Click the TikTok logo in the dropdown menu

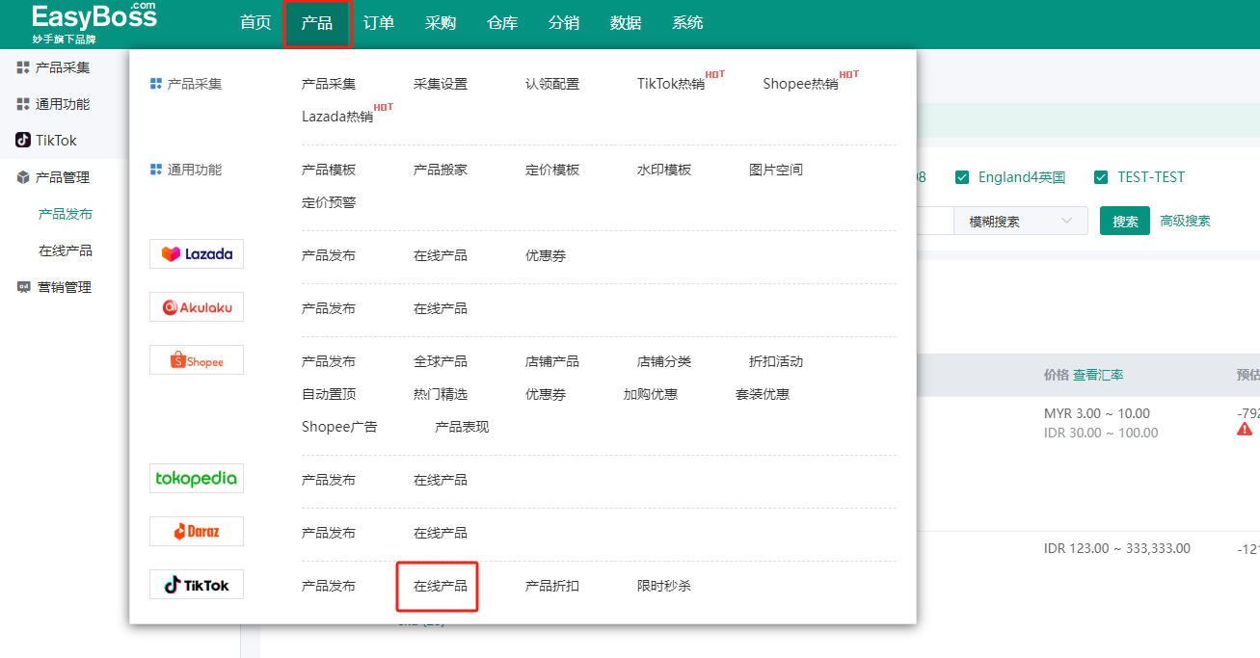point(197,584)
